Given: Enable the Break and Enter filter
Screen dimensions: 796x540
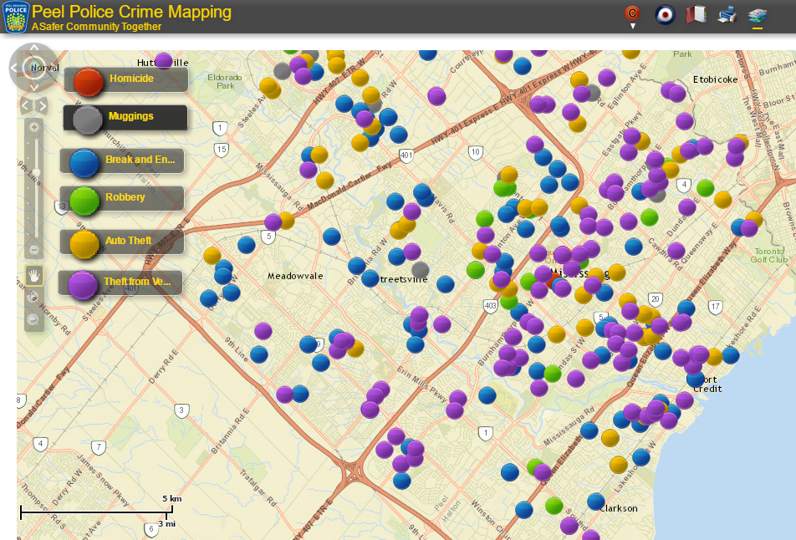Looking at the screenshot, I should coord(121,160).
